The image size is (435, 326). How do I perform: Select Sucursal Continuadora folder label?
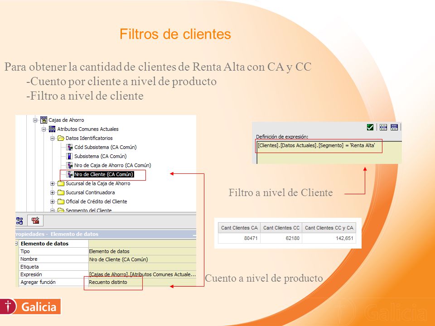pyautogui.click(x=90, y=192)
